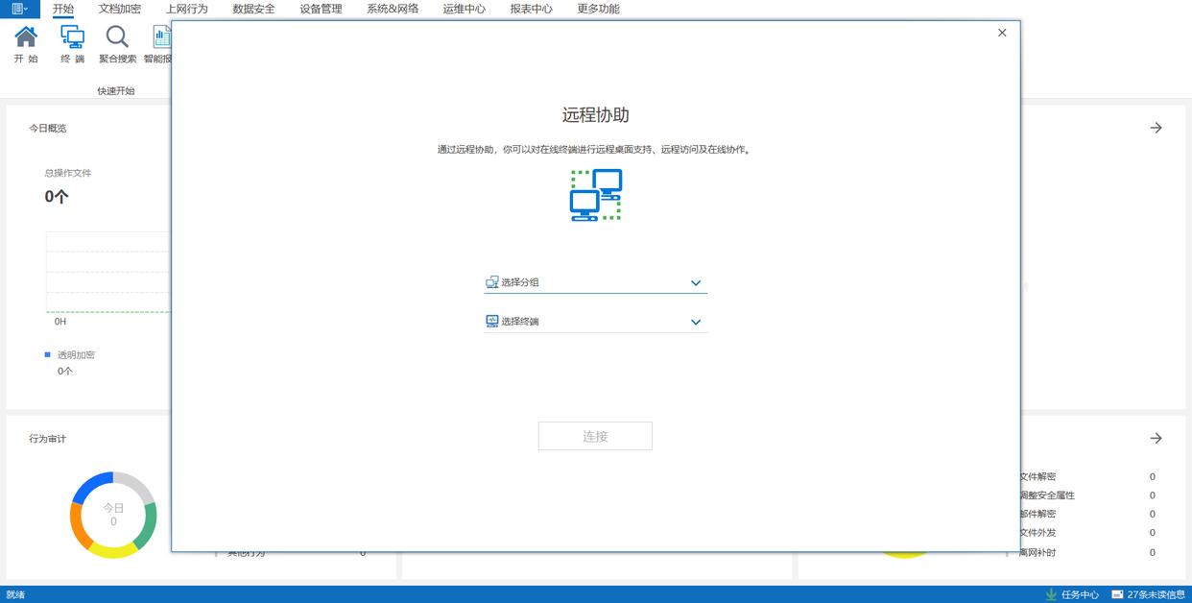Launch 聚合搜索 magnifier search icon

[117, 37]
